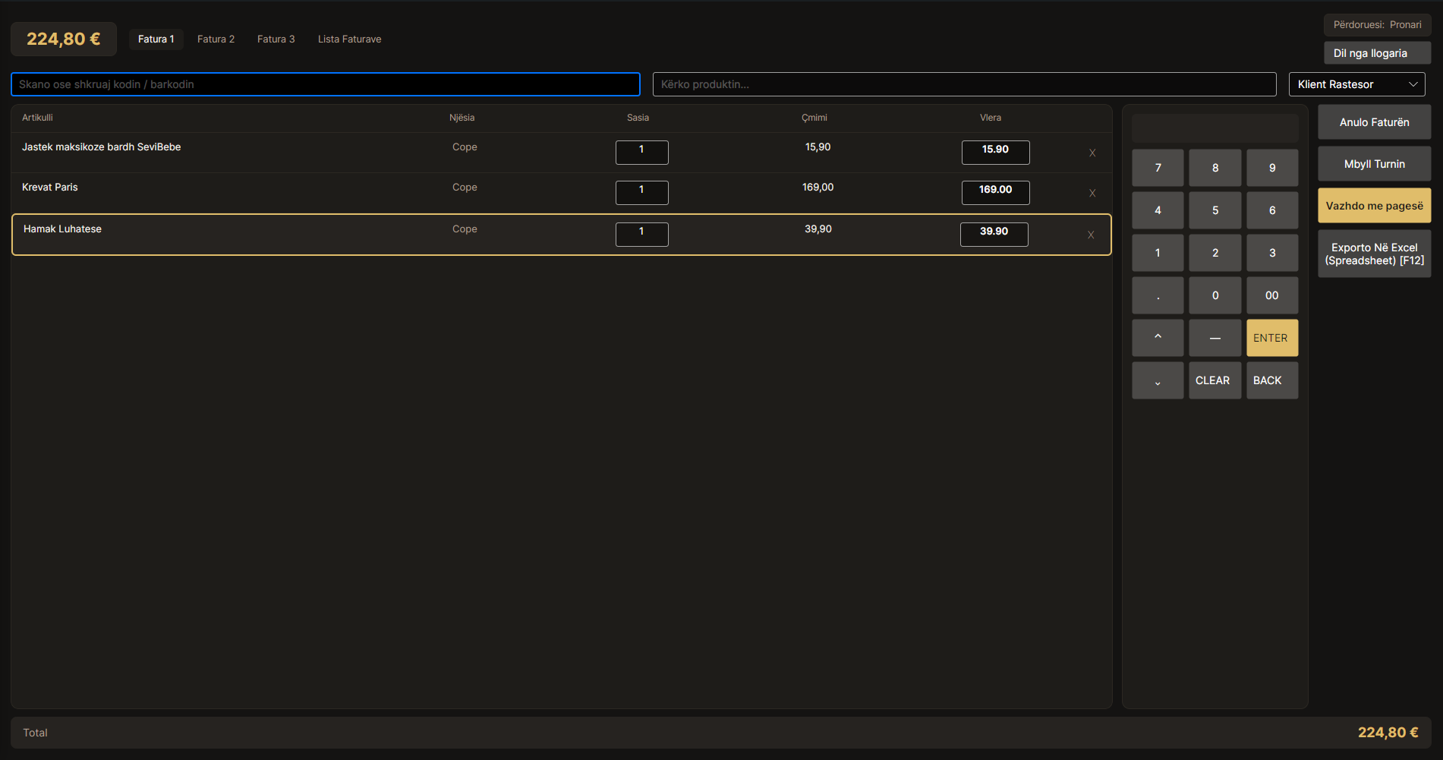The height and width of the screenshot is (760, 1443).
Task: Delete the Hamak Luhatese row
Action: pos(1091,235)
